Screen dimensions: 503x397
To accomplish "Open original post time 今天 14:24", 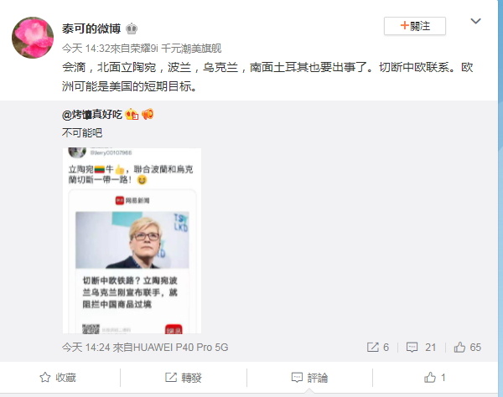I will point(86,348).
